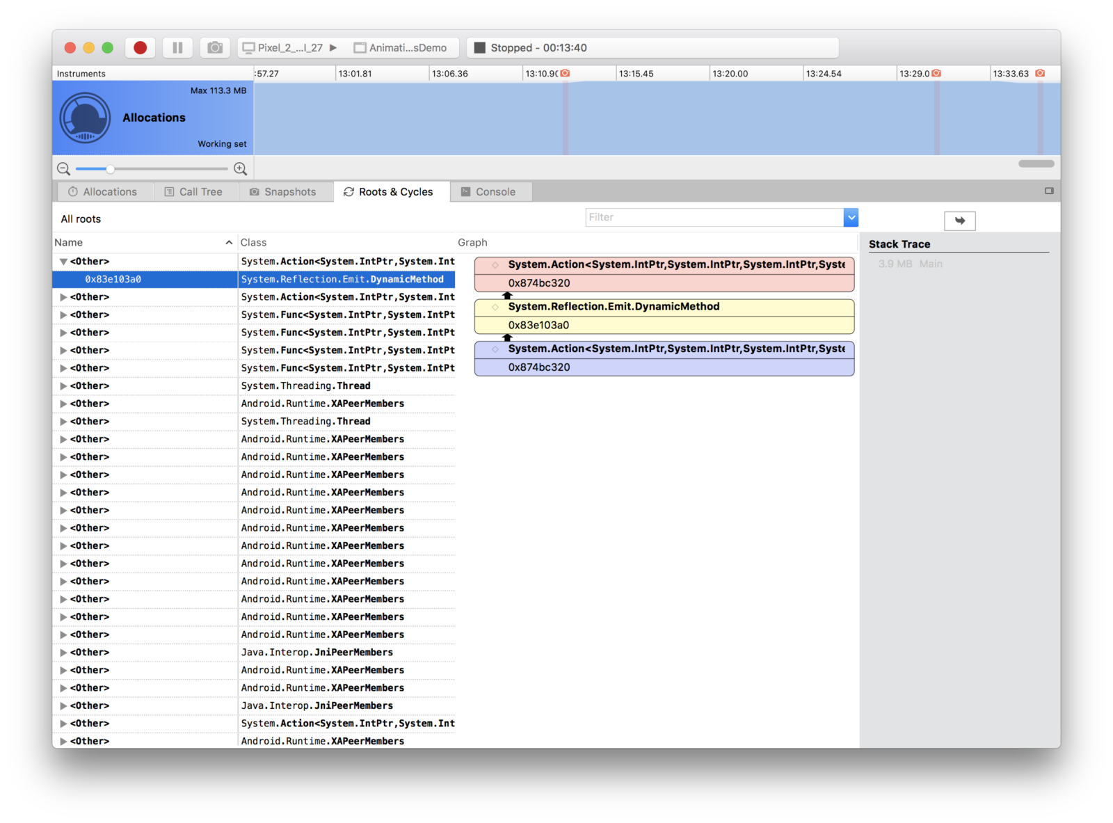This screenshot has height=823, width=1113.
Task: Click the All roots label
Action: click(81, 219)
